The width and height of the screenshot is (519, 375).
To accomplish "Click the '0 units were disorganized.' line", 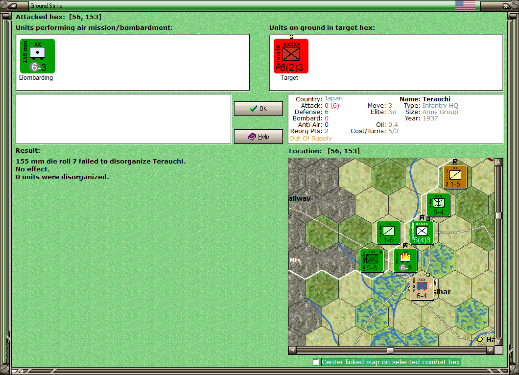I will pos(62,177).
